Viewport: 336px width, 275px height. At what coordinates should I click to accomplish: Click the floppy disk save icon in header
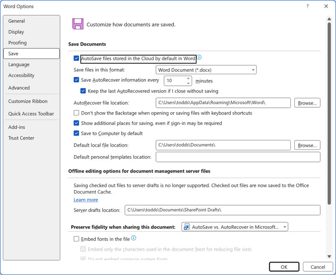[x=78, y=24]
